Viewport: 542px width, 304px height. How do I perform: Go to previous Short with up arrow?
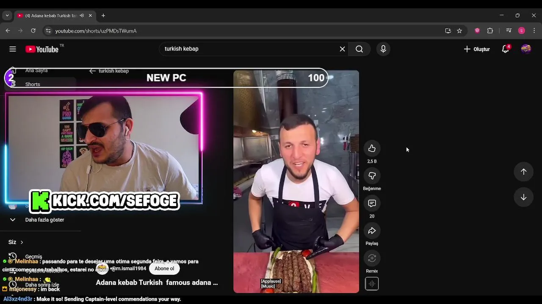click(x=523, y=171)
